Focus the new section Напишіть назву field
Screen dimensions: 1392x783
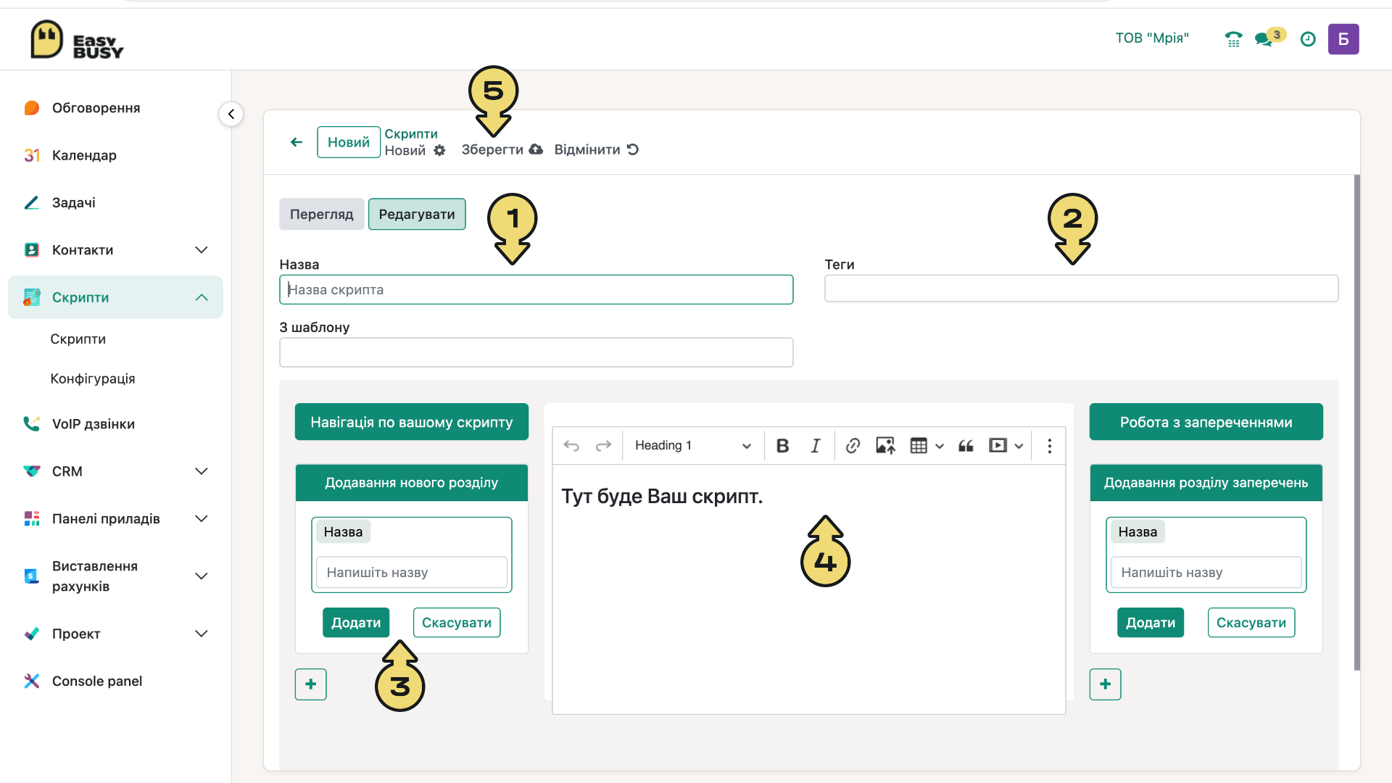(x=412, y=573)
